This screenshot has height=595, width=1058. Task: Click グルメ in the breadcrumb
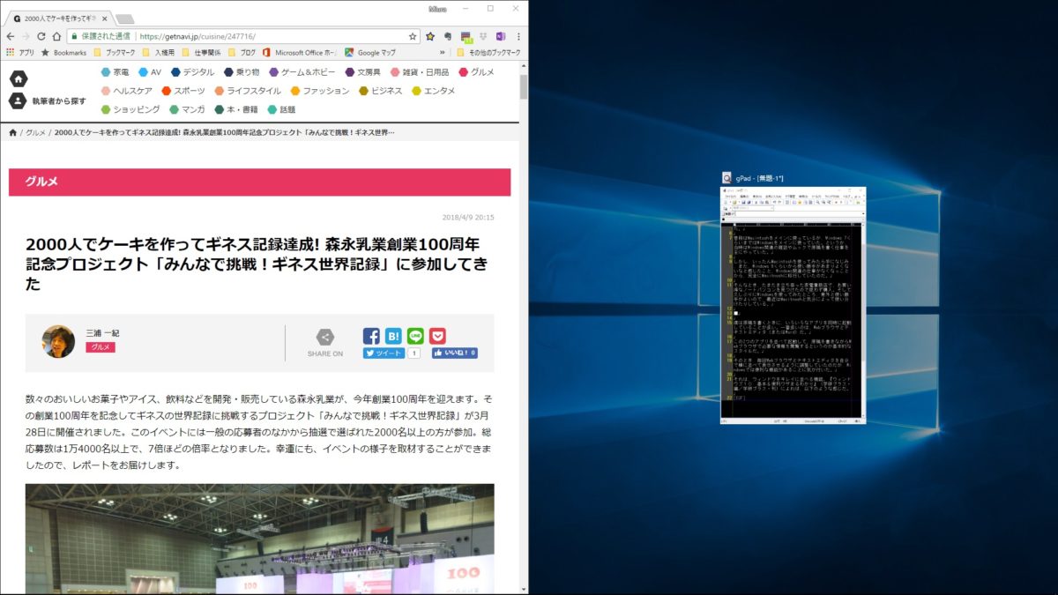(x=35, y=132)
